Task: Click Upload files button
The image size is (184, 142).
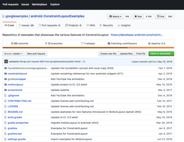Action: pyautogui.click(x=126, y=54)
